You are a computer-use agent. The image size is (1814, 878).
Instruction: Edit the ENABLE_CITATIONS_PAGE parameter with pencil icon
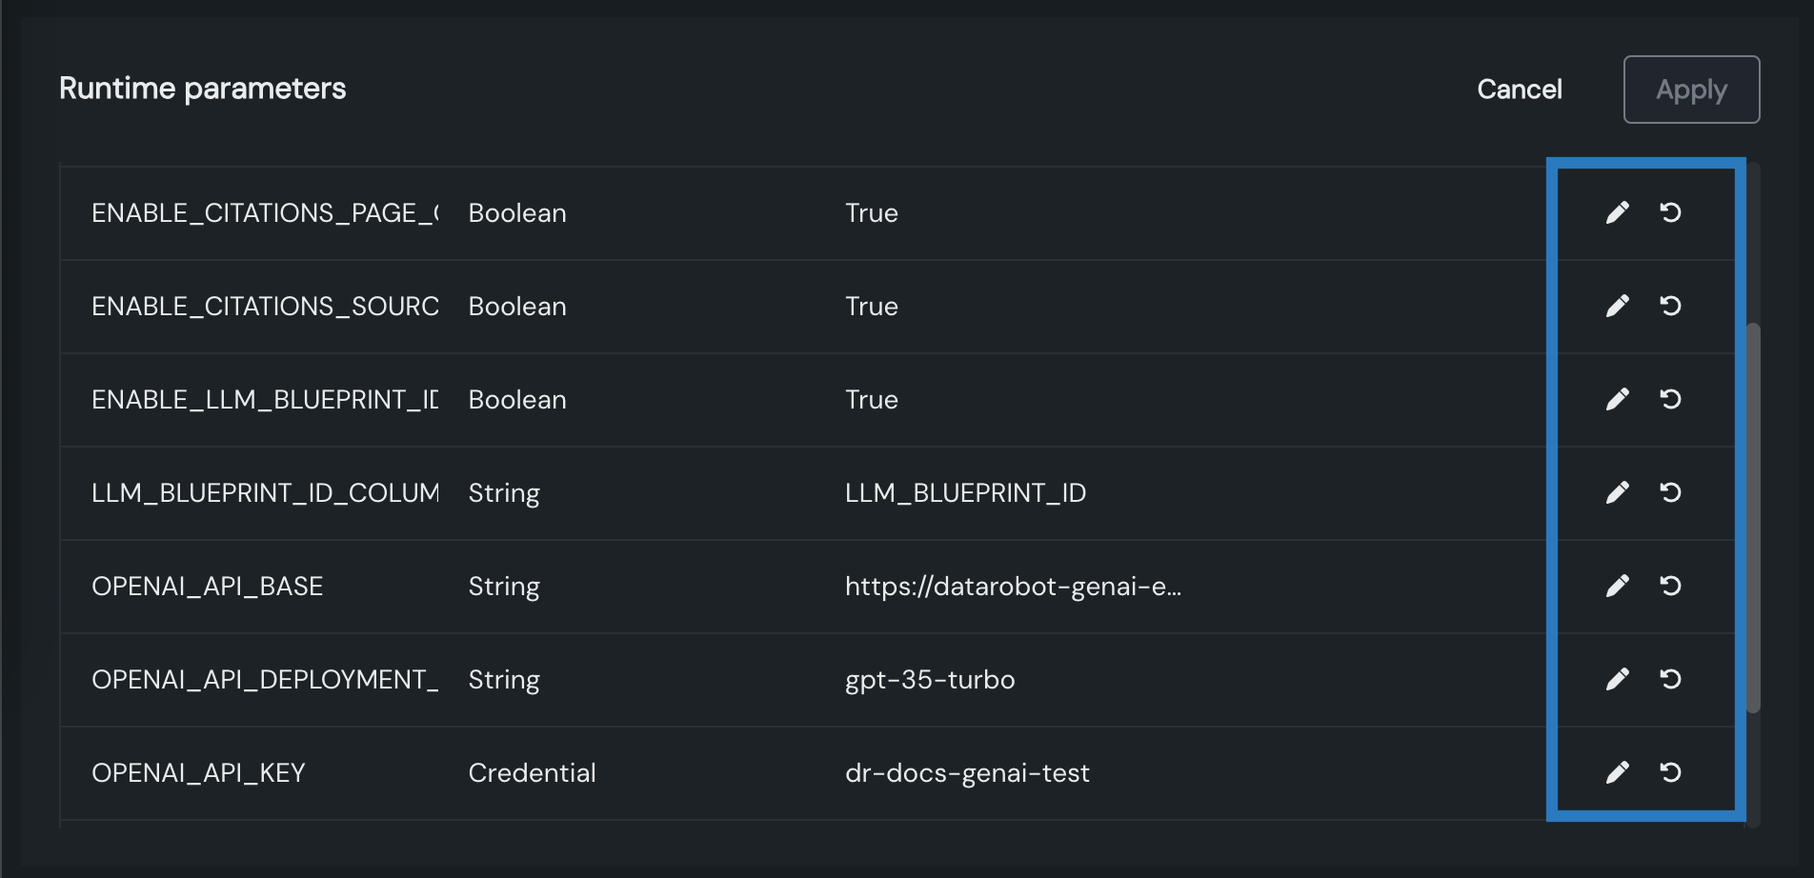[1617, 212]
